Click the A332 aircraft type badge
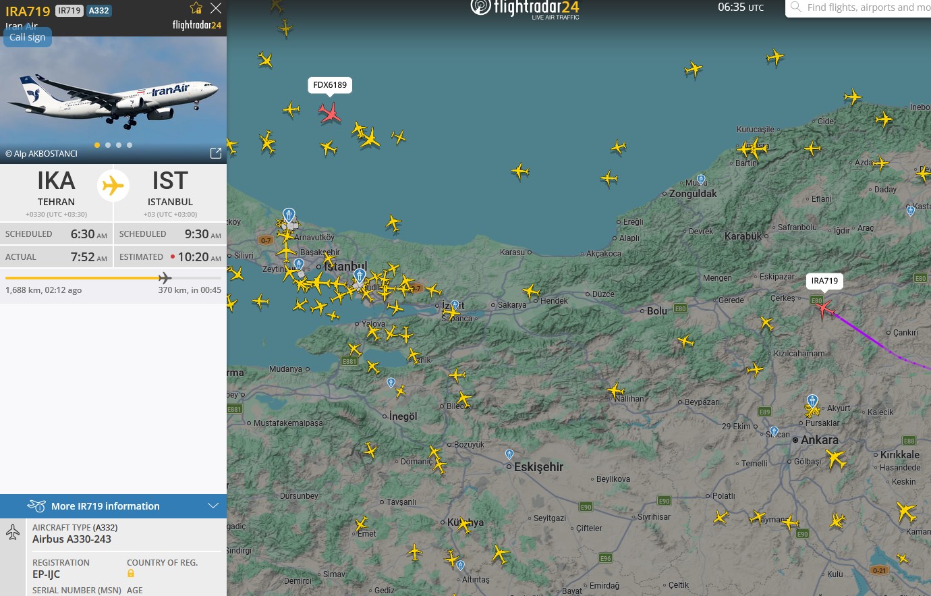This screenshot has height=596, width=931. point(99,11)
